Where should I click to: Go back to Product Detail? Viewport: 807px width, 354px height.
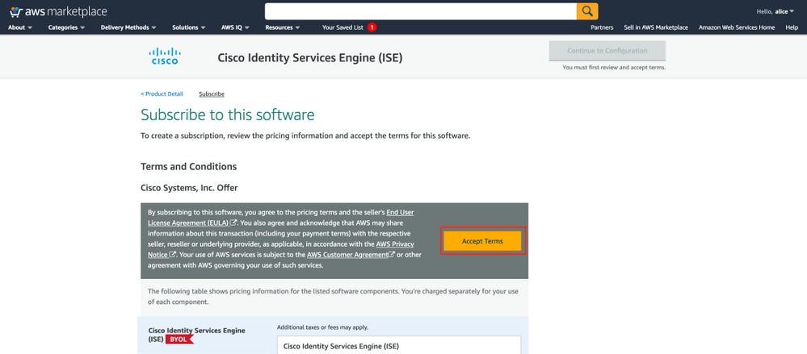click(x=162, y=94)
